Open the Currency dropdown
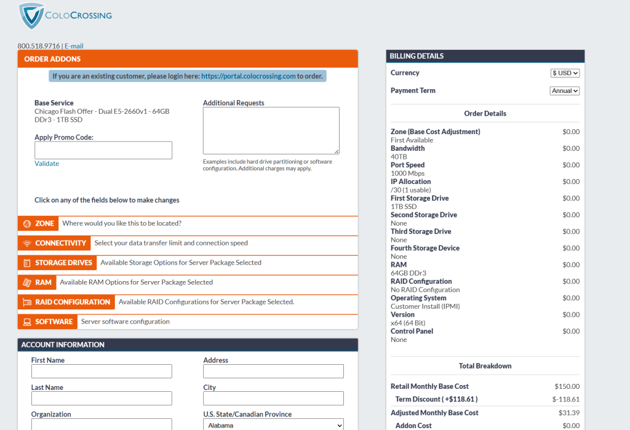 point(565,73)
